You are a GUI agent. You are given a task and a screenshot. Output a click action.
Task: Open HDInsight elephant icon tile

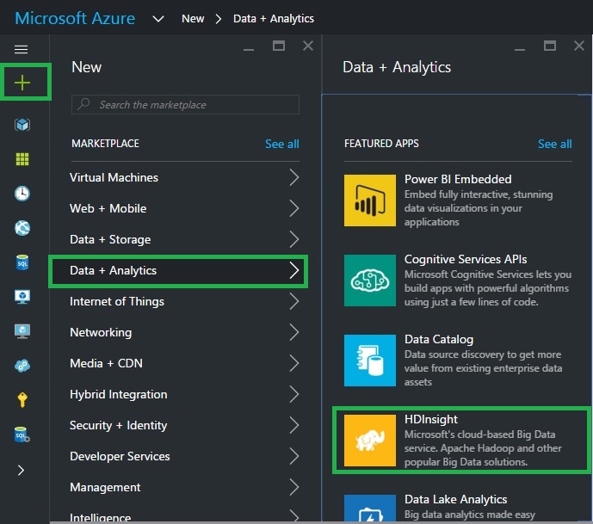370,441
